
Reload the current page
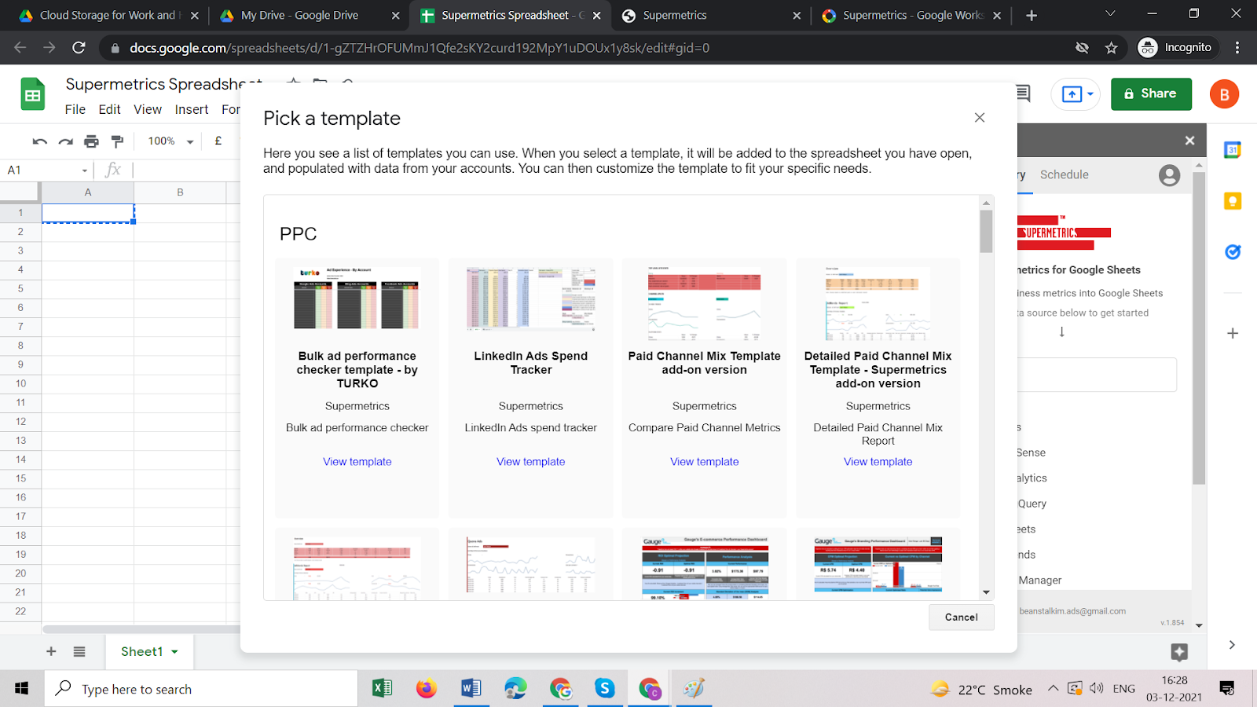pos(79,48)
